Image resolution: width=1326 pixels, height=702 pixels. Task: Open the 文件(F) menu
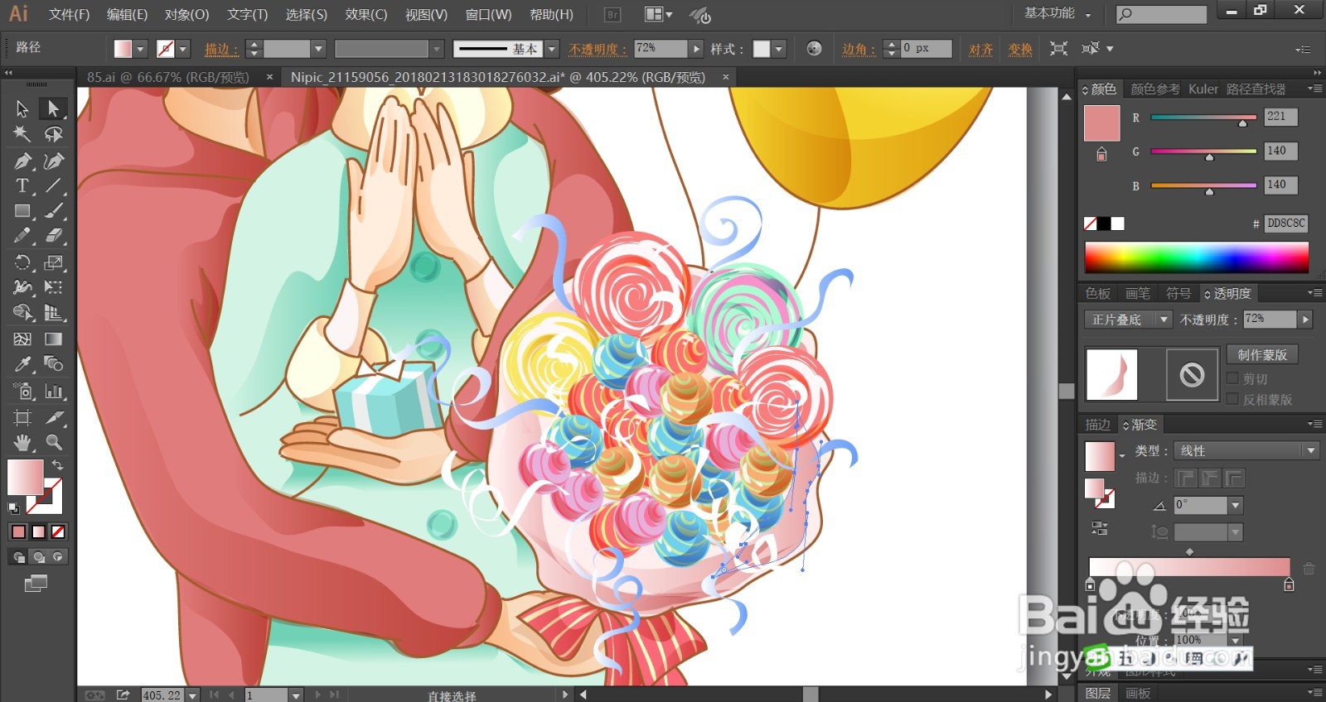[69, 14]
